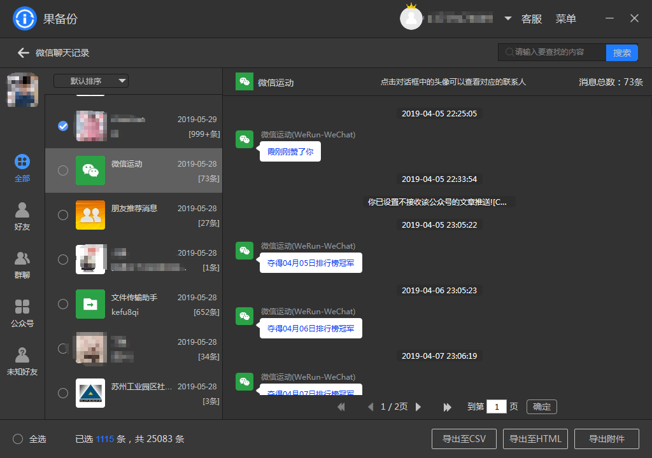Click the 朋友推荐消息 conversation name

134,208
